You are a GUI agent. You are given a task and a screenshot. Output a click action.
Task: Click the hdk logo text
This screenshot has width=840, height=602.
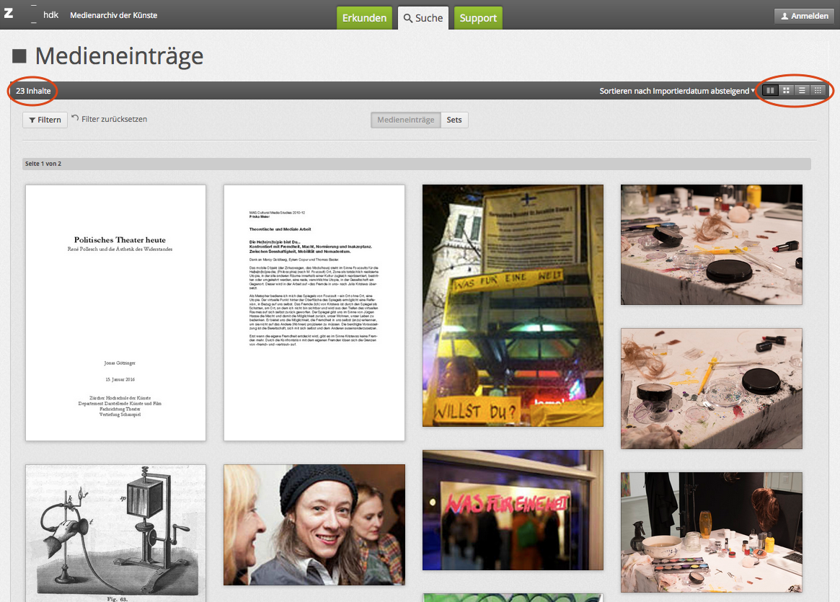50,15
